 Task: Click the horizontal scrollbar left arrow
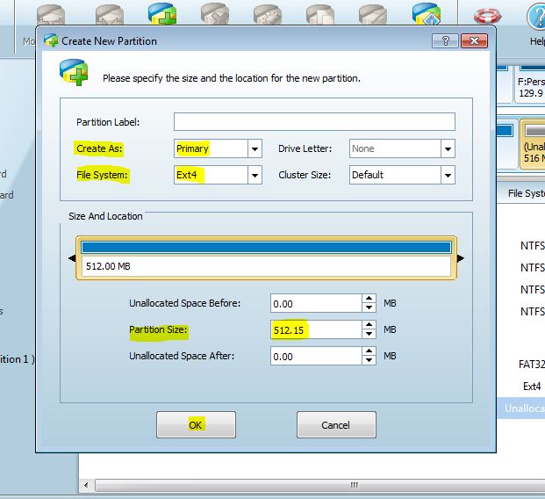click(x=86, y=485)
